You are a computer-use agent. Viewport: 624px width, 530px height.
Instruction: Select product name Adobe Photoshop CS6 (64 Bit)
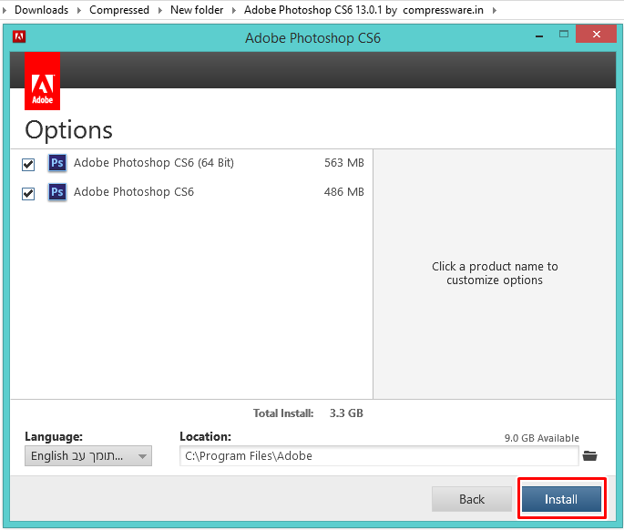coord(154,163)
